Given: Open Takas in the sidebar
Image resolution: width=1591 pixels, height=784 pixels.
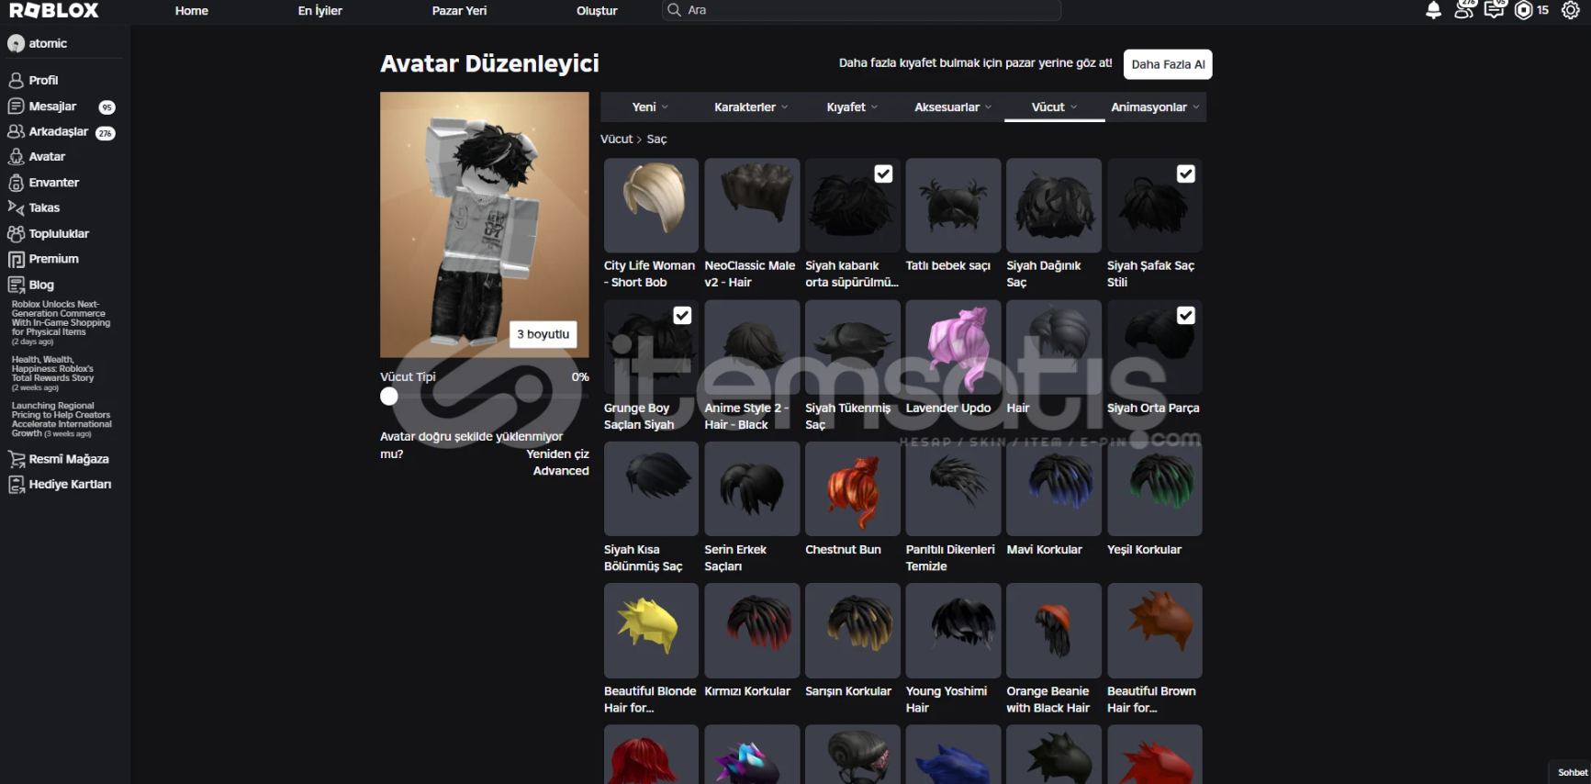Looking at the screenshot, I should point(34,207).
